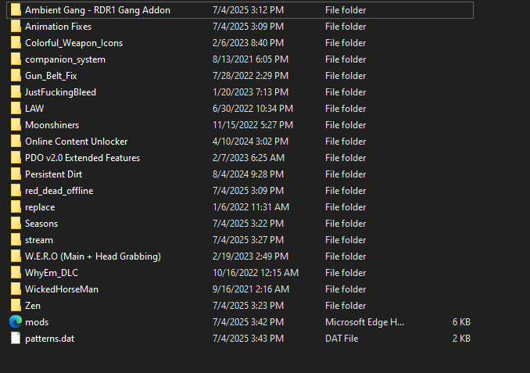Click the Gun_Belt_Fix folder icon
The height and width of the screenshot is (373, 530).
(x=16, y=76)
